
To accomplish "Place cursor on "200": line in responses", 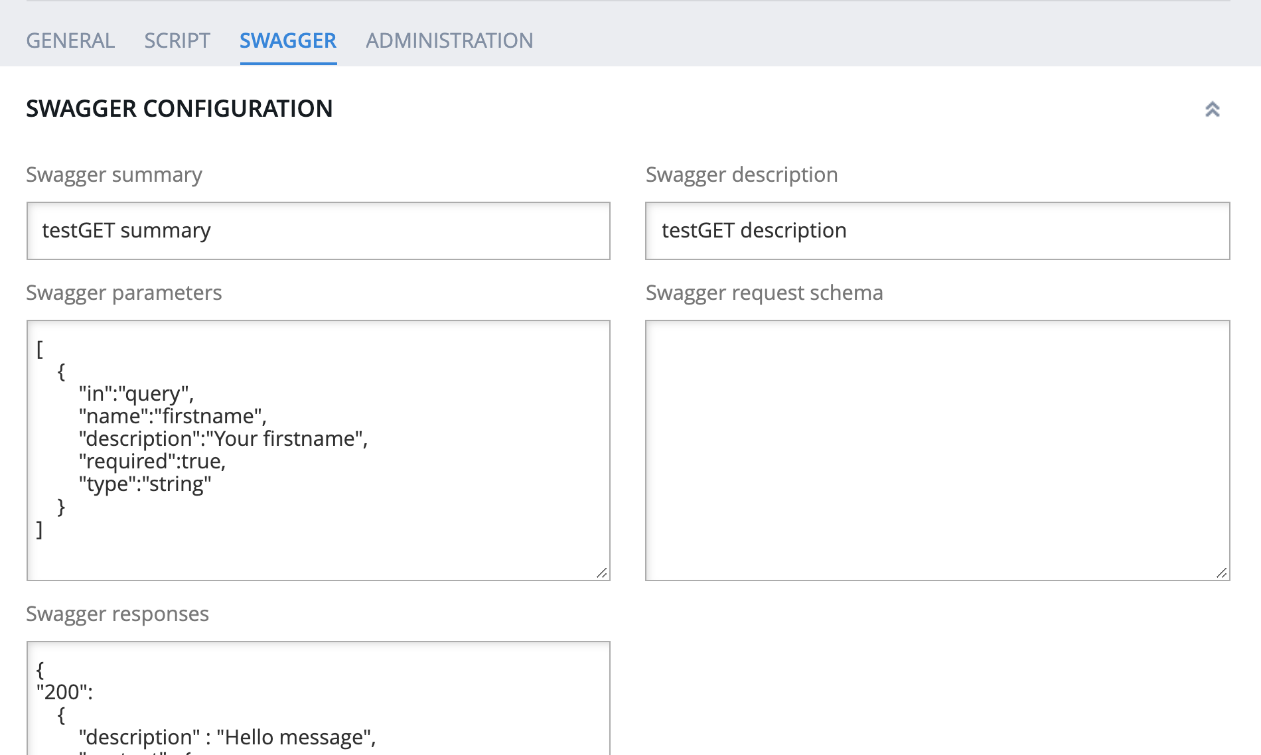I will [x=65, y=692].
